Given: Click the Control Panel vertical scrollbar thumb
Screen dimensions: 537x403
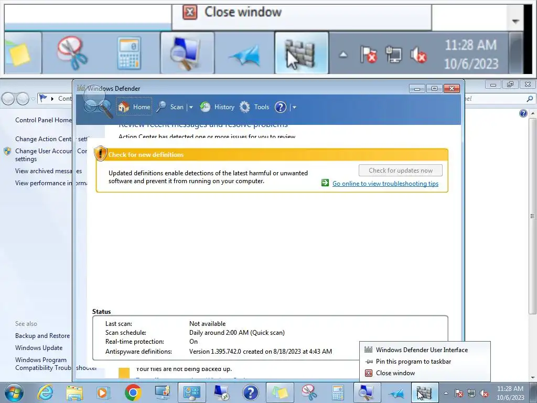Looking at the screenshot, I should (x=532, y=216).
